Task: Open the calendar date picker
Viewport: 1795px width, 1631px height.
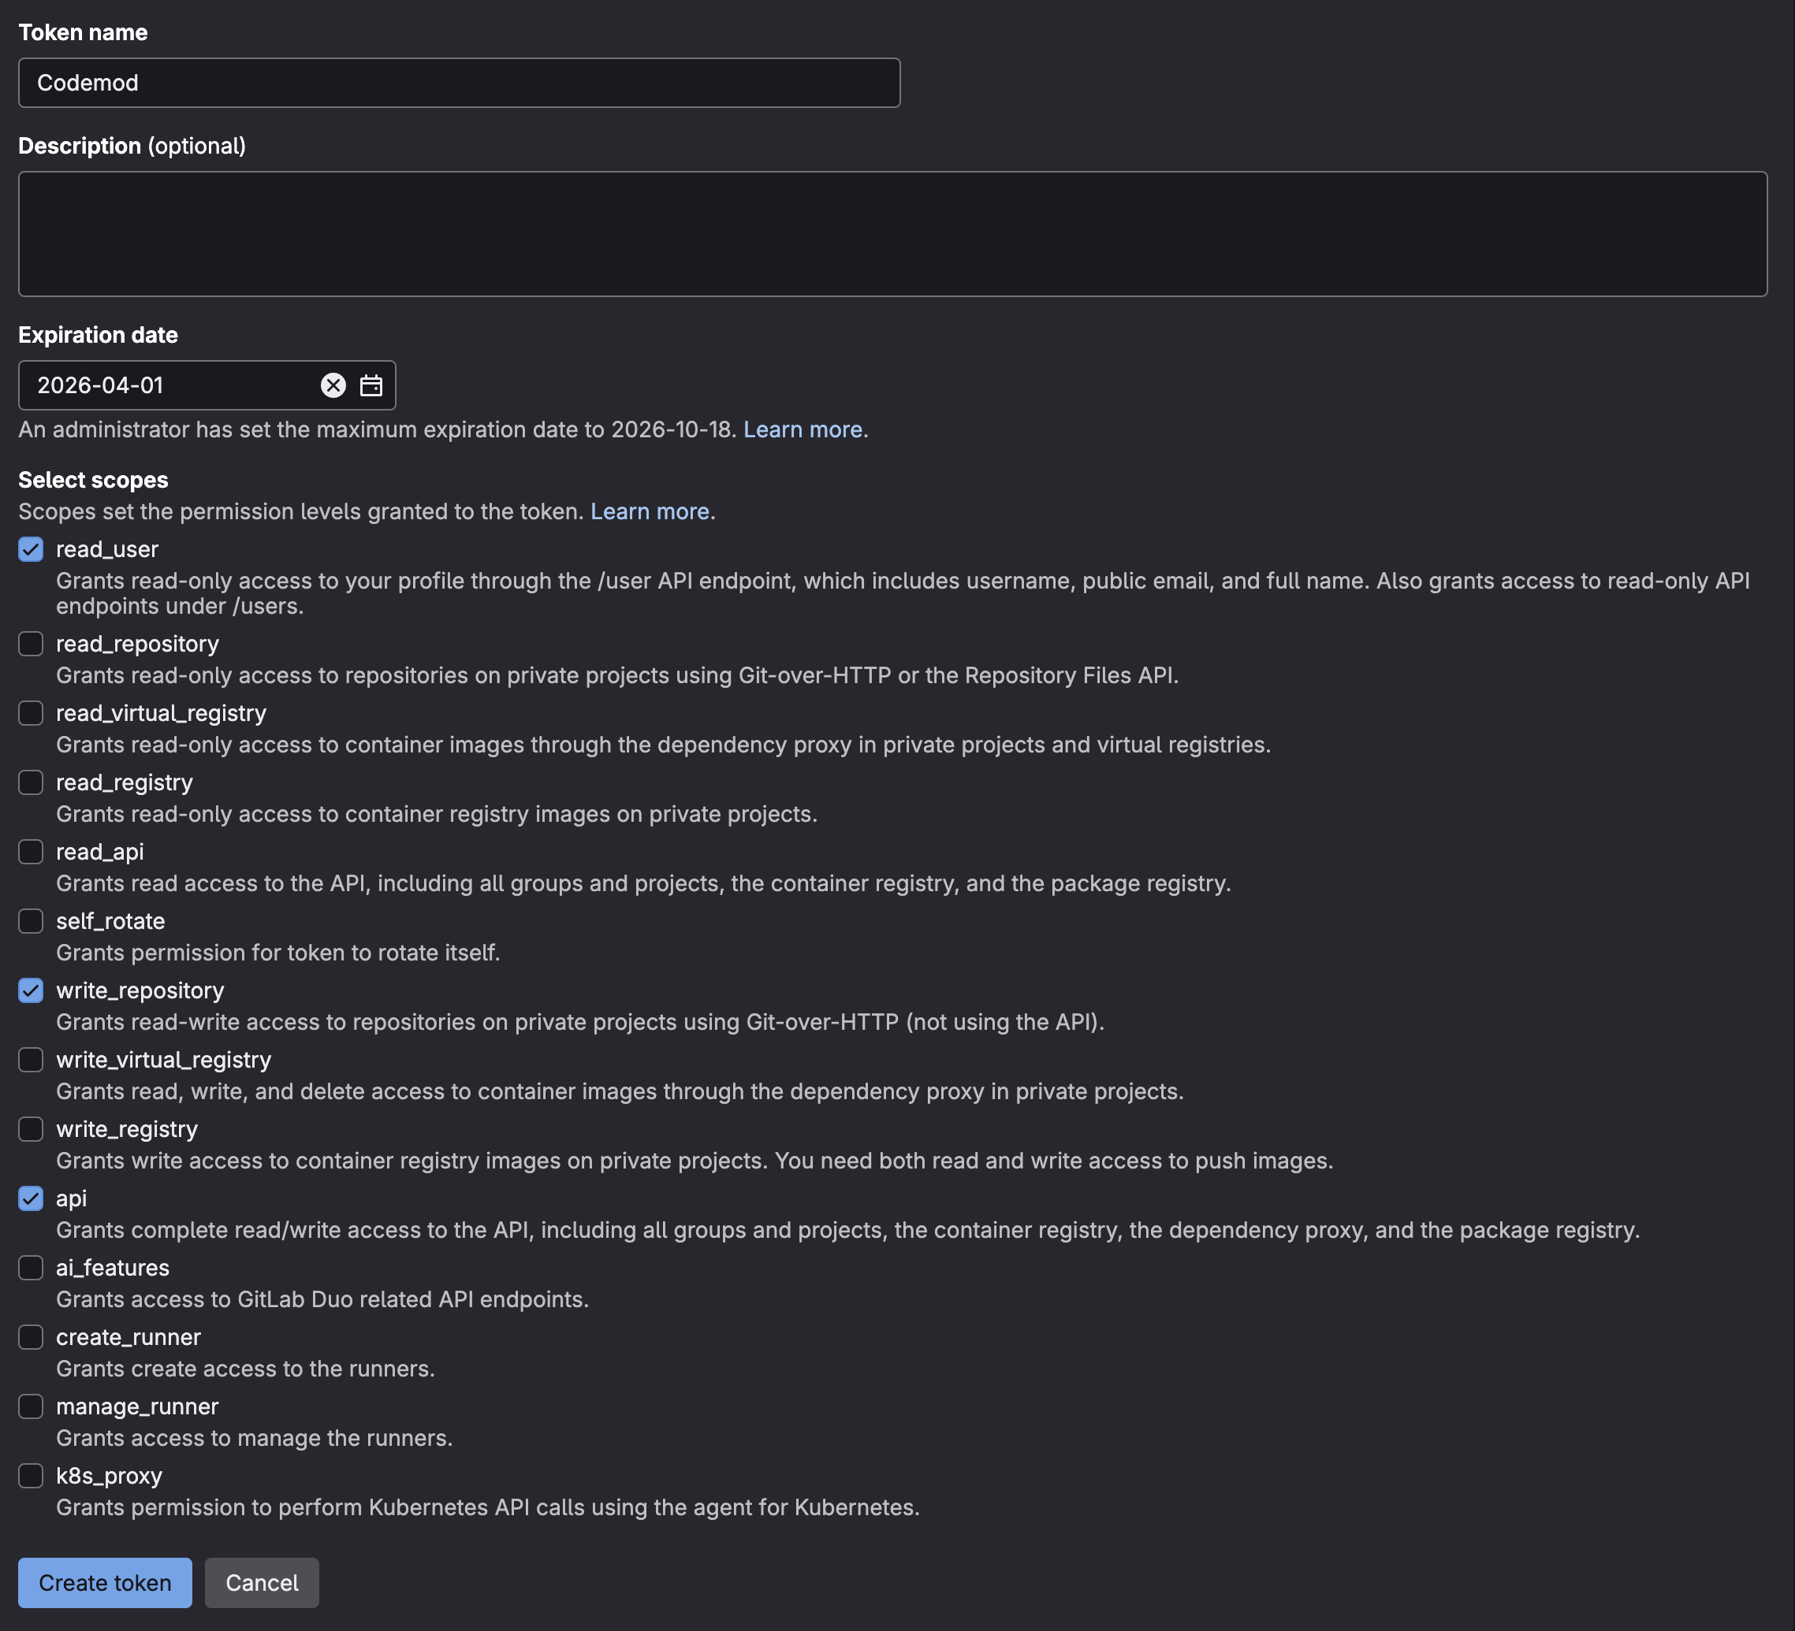Action: [371, 385]
